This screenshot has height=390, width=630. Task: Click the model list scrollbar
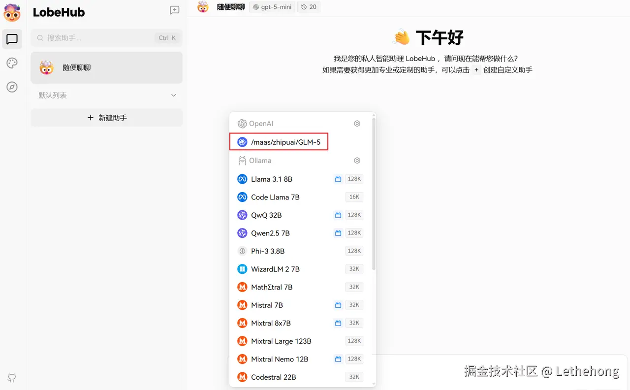374,194
